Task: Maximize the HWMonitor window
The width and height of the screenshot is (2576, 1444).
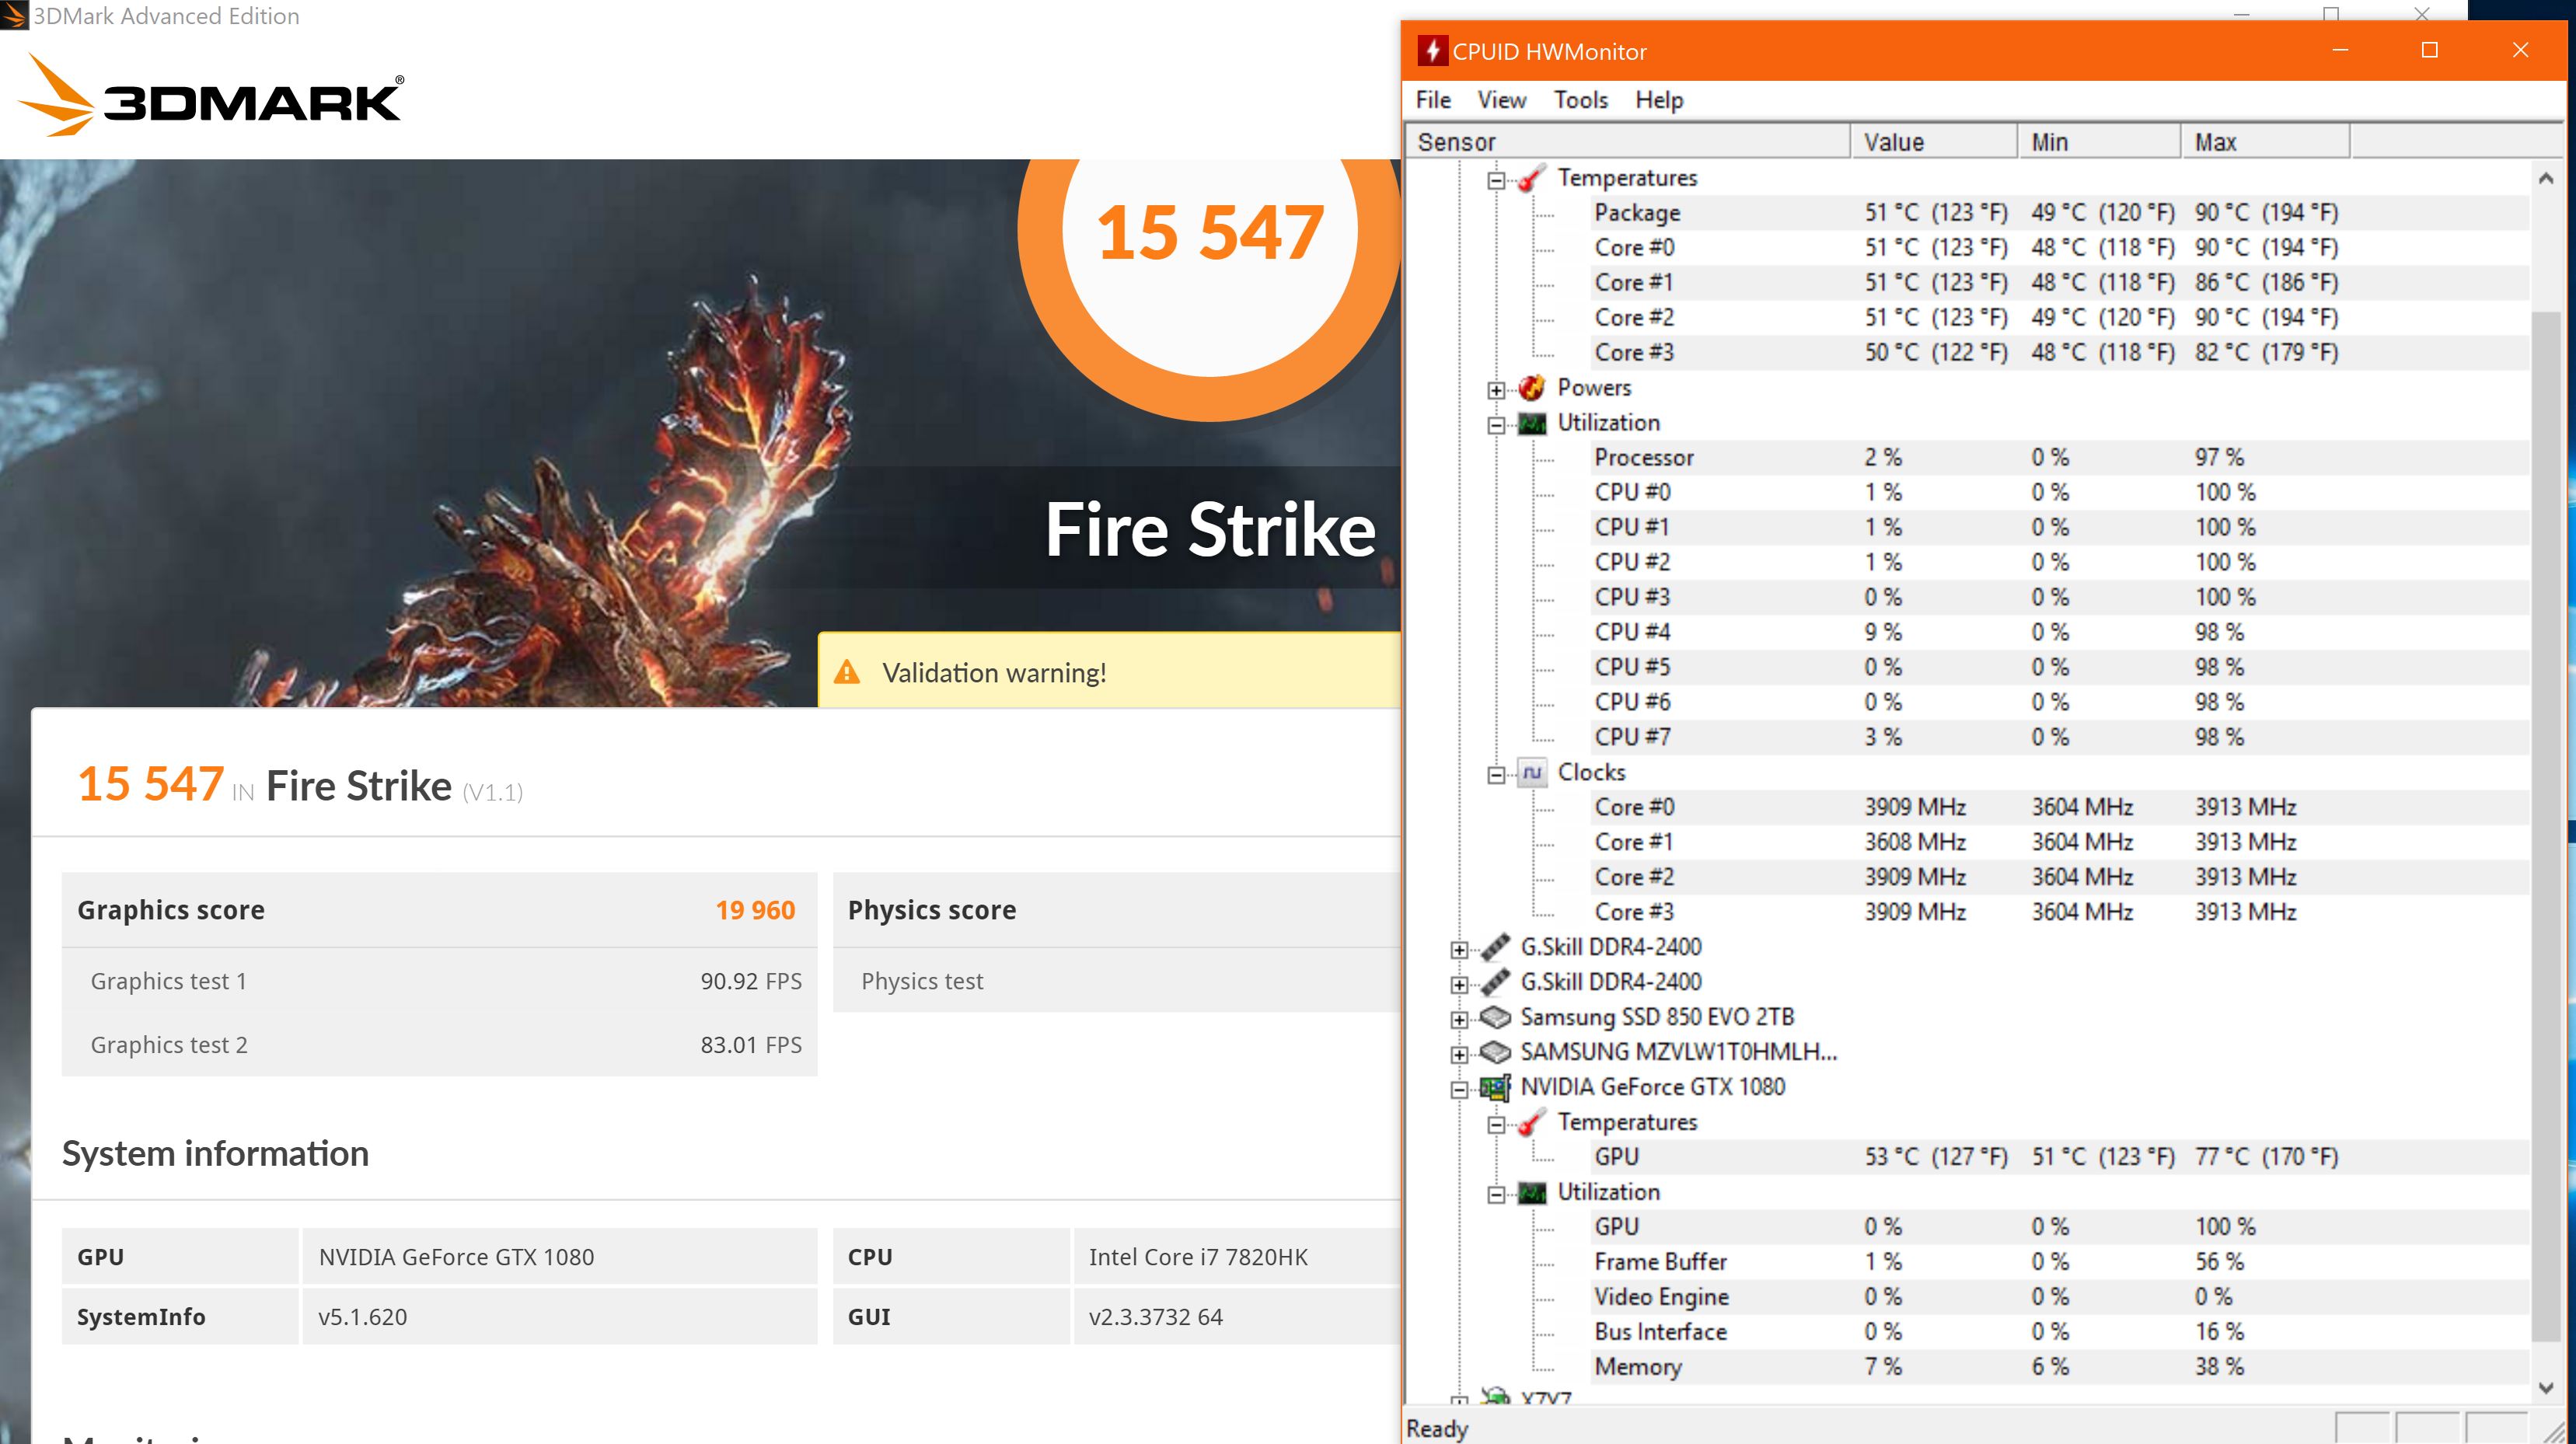Action: pyautogui.click(x=2430, y=50)
